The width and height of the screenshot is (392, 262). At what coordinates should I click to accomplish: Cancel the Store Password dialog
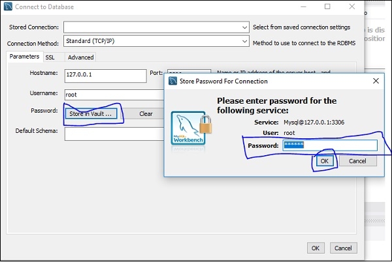point(357,161)
